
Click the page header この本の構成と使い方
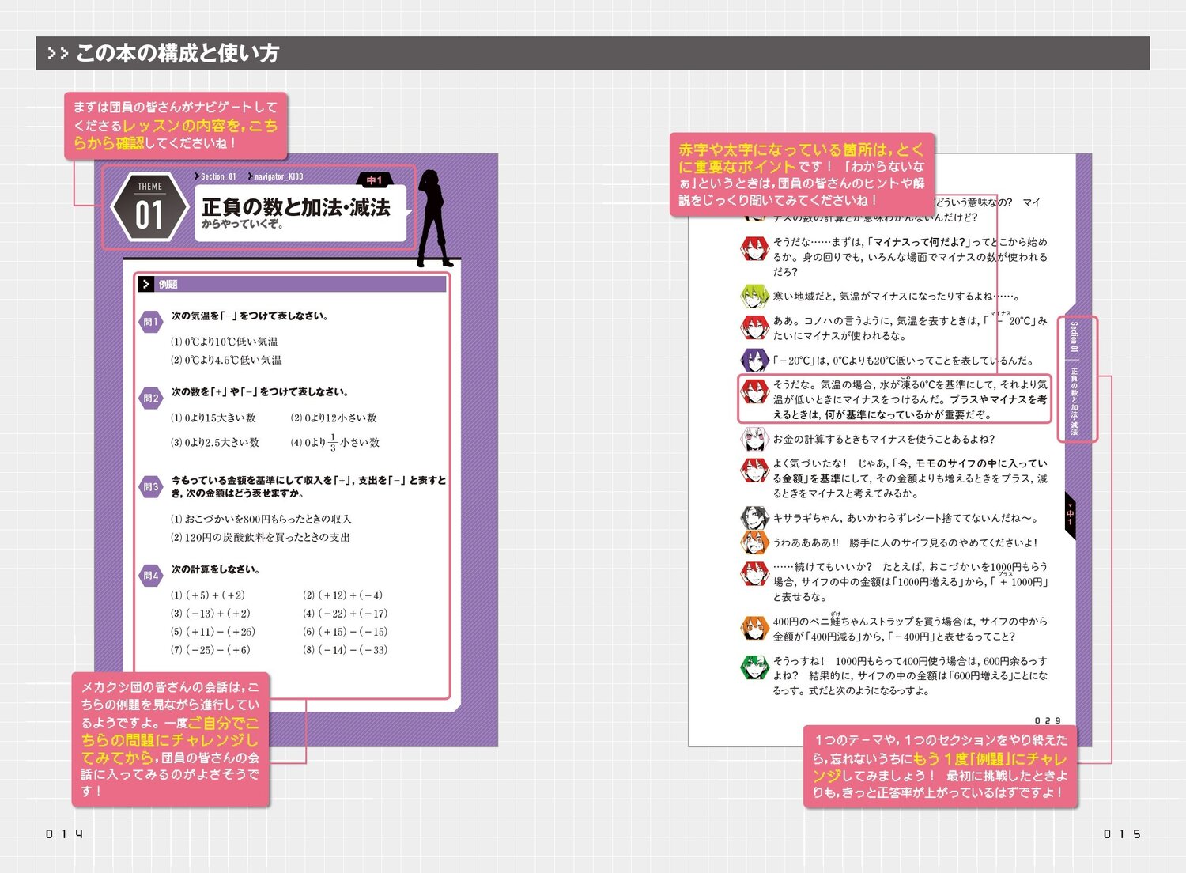click(178, 54)
